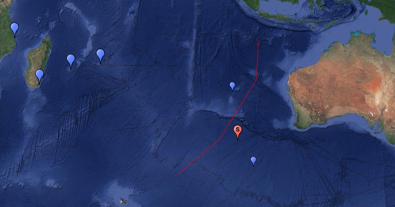Click the small white Kerguelen island cluster
Viewport: 395px width, 207px height.
pos(123,200)
